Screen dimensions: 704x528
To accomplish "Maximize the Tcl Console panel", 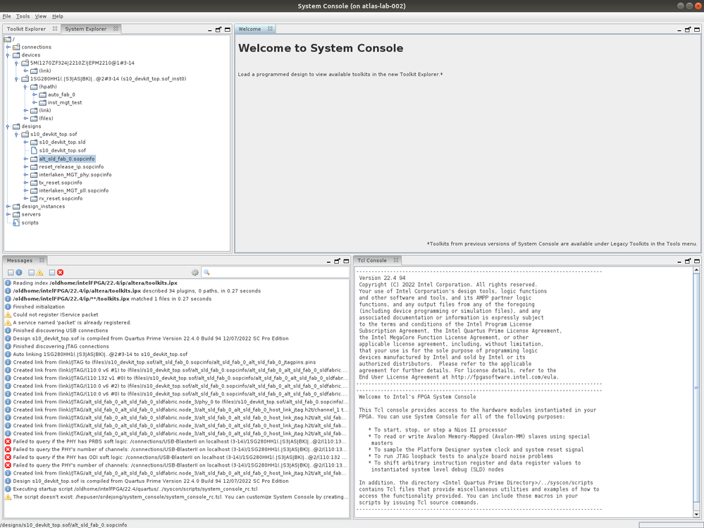I will click(x=697, y=261).
